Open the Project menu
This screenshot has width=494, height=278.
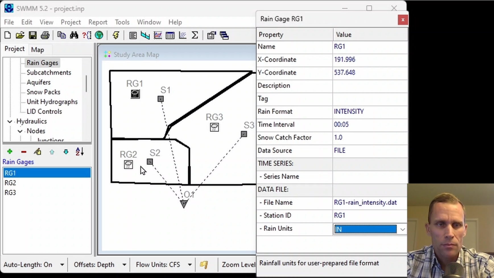click(71, 22)
